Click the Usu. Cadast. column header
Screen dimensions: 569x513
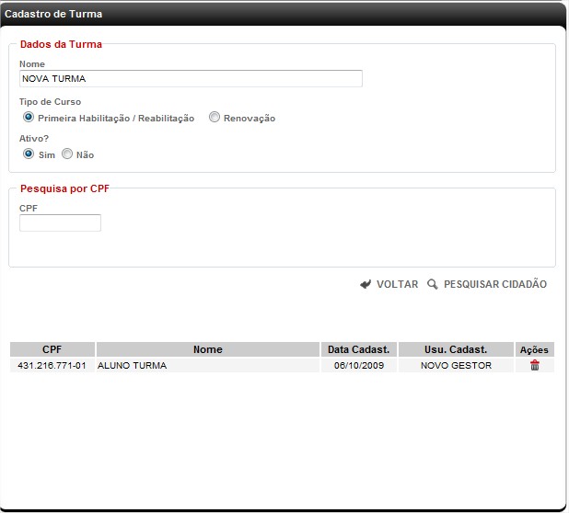(456, 349)
